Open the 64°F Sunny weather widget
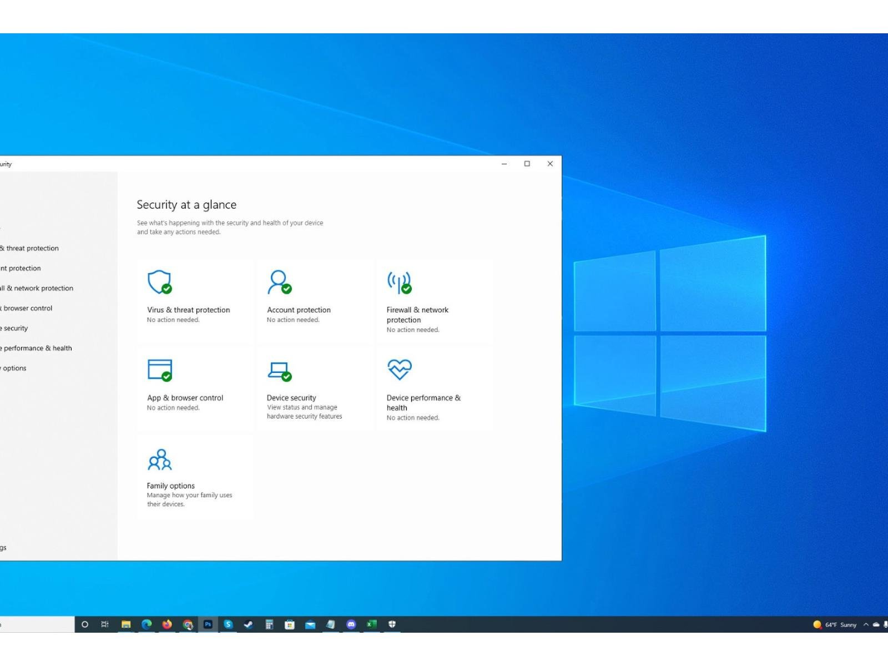The image size is (888, 666). [835, 624]
